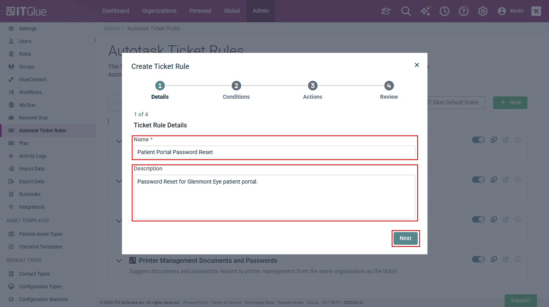549x307 pixels.
Task: Delete the Printer Management rule
Action: point(518,259)
